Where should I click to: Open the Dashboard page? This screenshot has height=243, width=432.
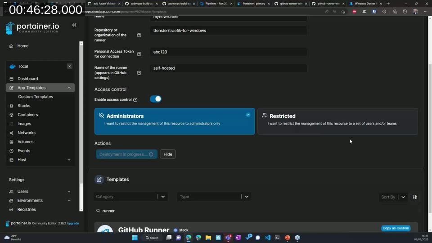[27, 79]
